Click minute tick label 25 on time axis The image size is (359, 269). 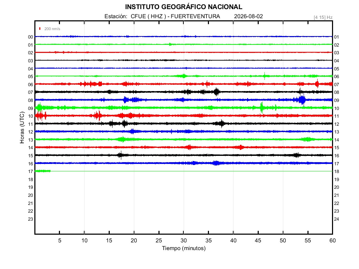159,241
